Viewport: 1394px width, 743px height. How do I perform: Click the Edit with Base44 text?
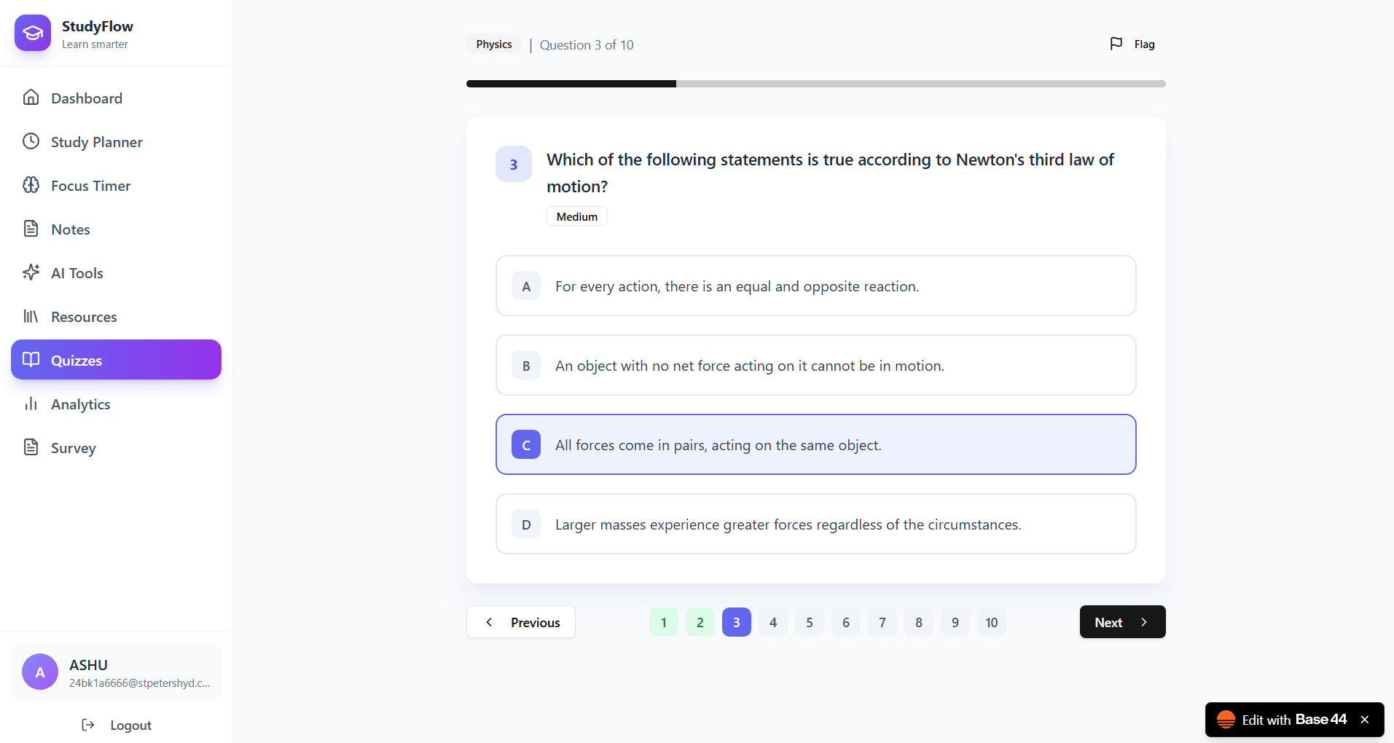pyautogui.click(x=1294, y=720)
